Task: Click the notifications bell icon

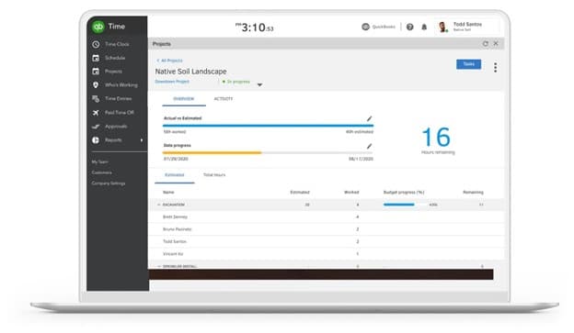Action: (424, 27)
